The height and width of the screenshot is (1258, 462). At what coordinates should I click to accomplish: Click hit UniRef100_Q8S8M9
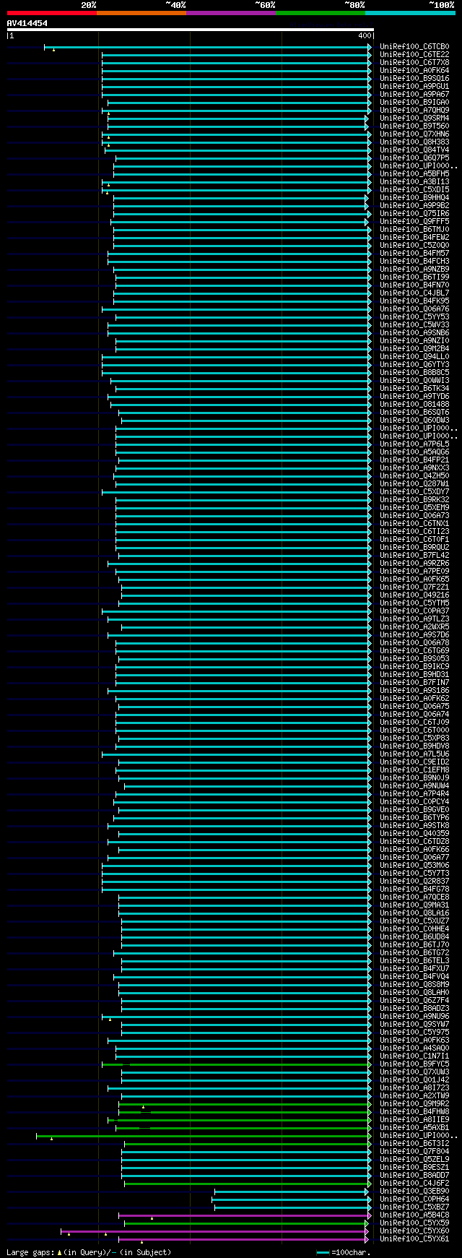pyautogui.click(x=414, y=985)
